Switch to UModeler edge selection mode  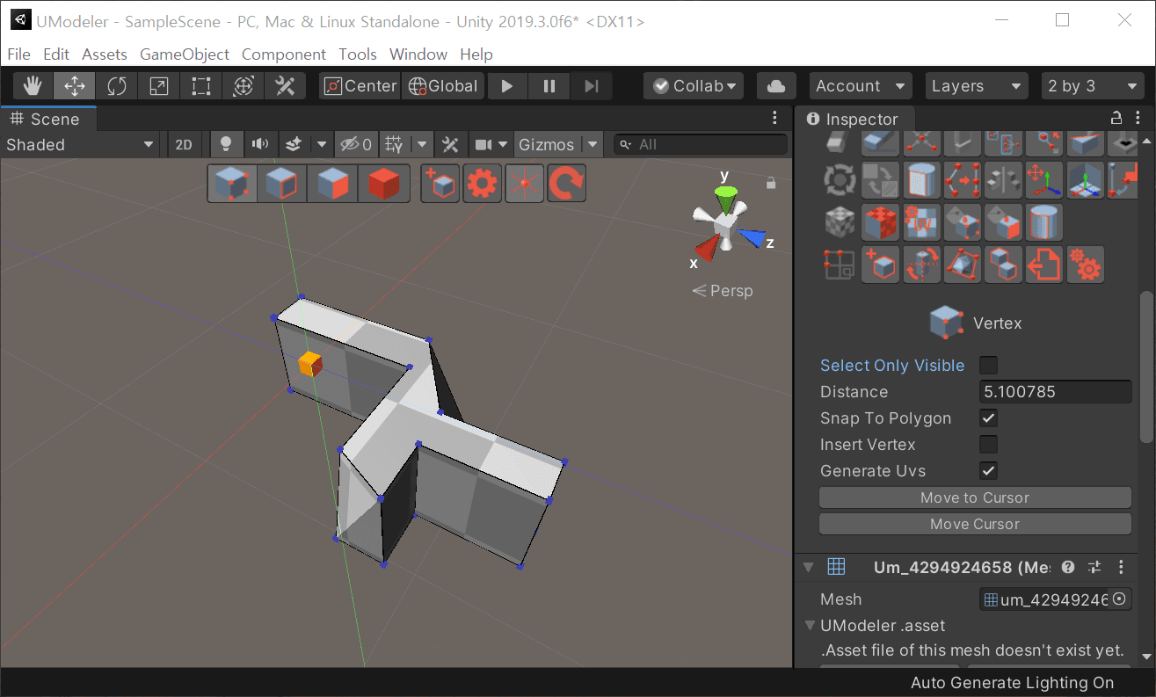(x=283, y=184)
